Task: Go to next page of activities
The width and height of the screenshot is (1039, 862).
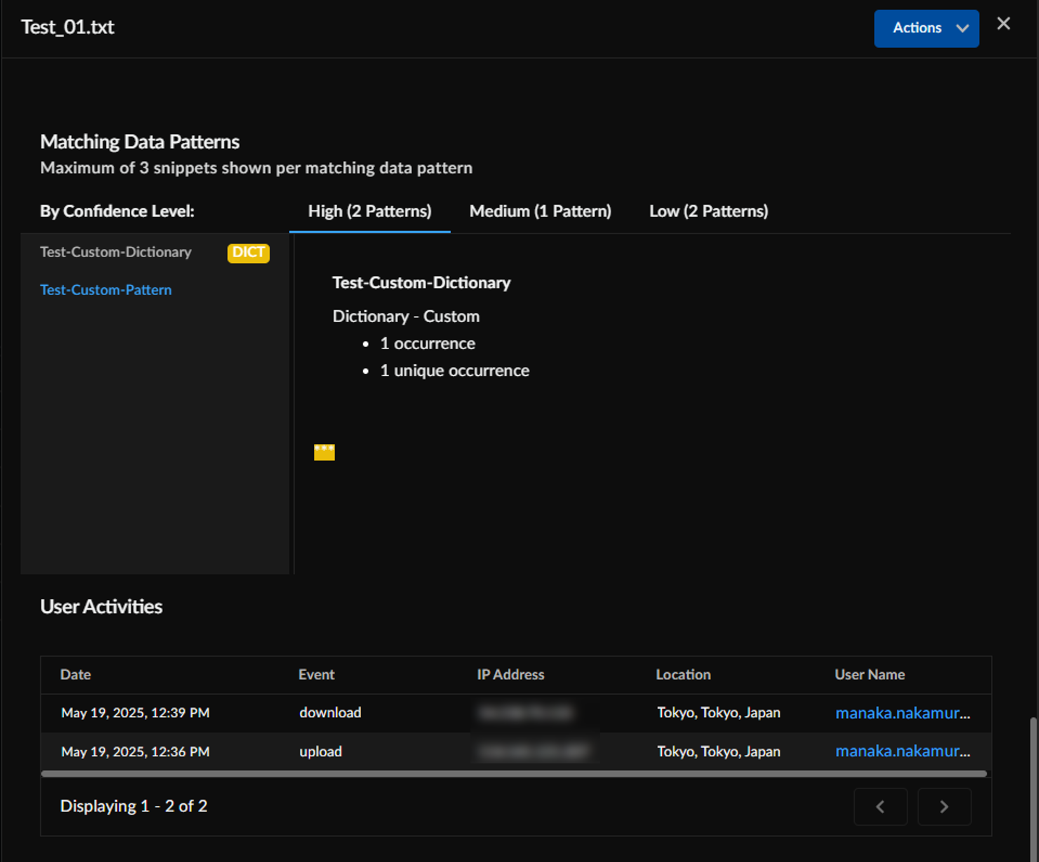Action: 945,807
